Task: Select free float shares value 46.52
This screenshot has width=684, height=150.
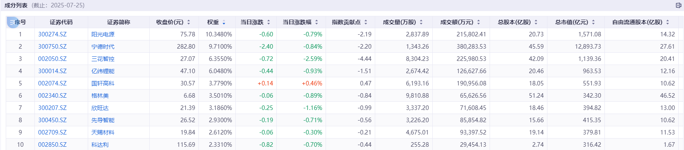Action: 668,96
